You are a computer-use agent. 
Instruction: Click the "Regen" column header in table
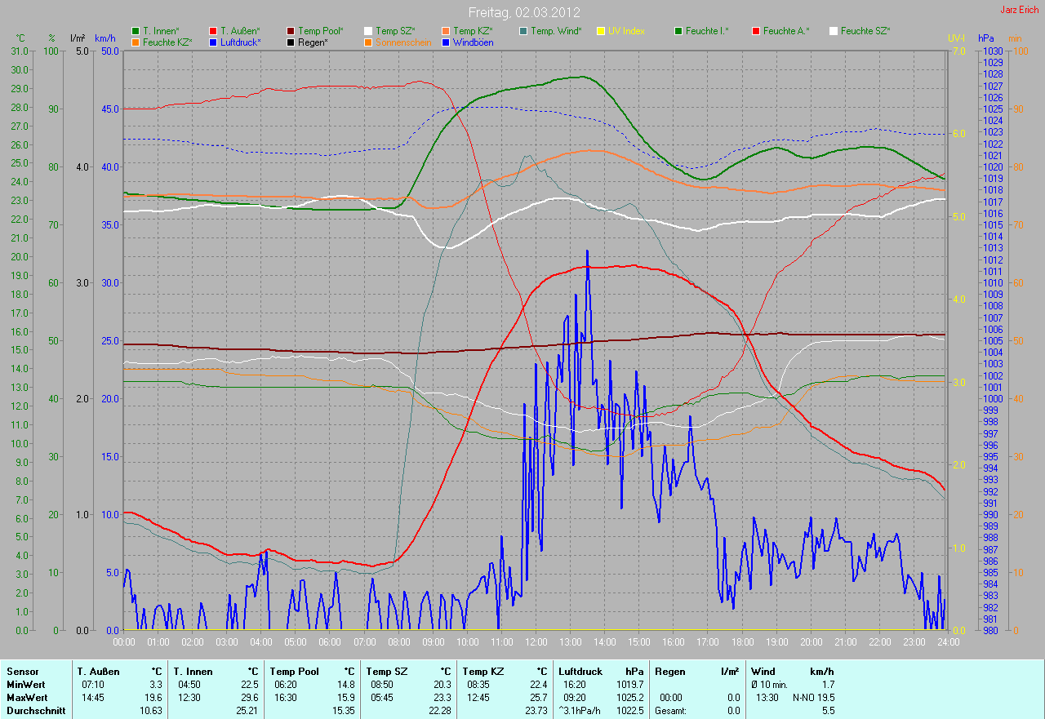coord(670,672)
